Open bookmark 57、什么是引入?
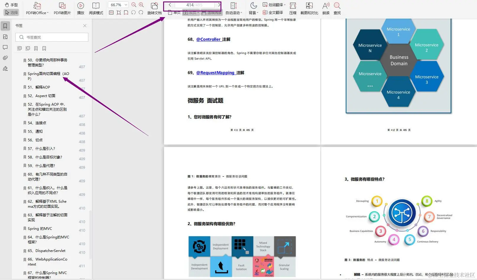 pos(41,148)
